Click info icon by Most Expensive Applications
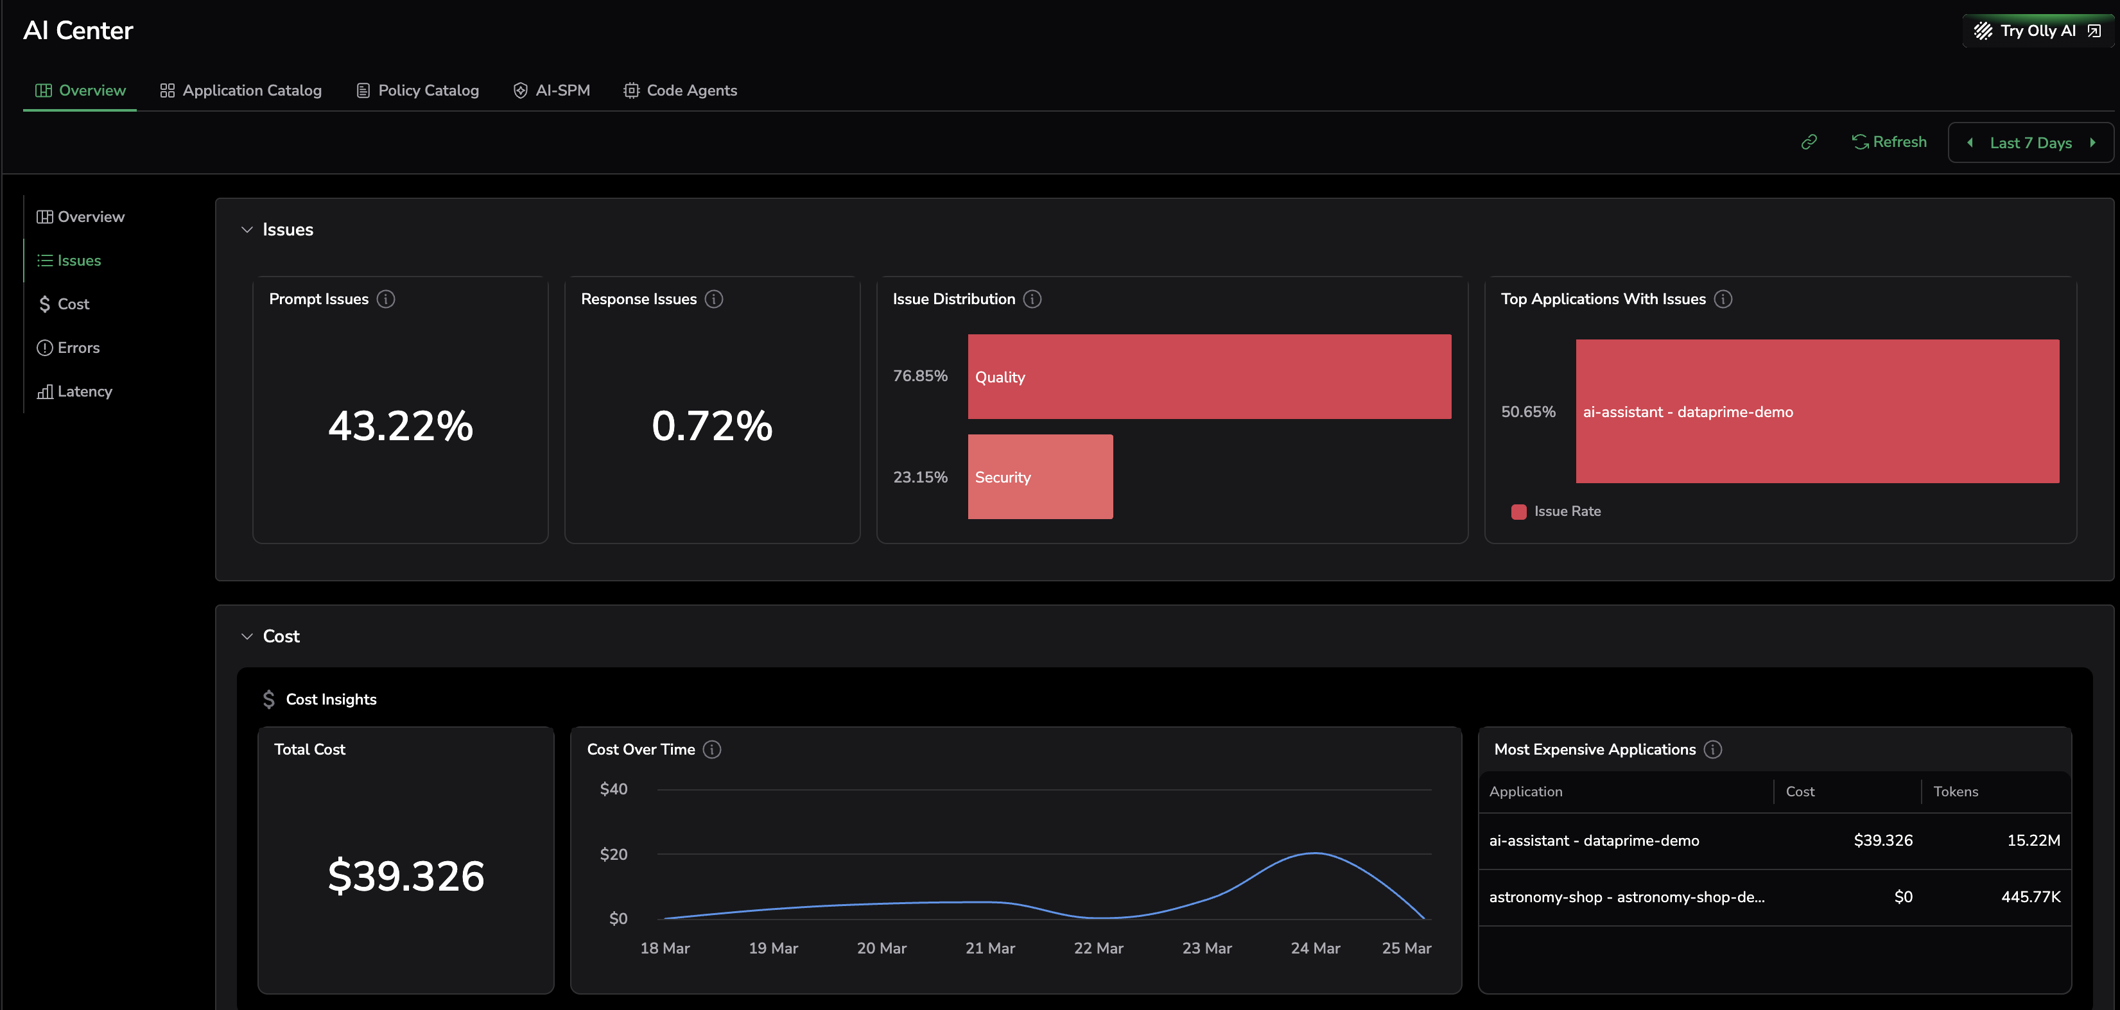 point(1712,749)
